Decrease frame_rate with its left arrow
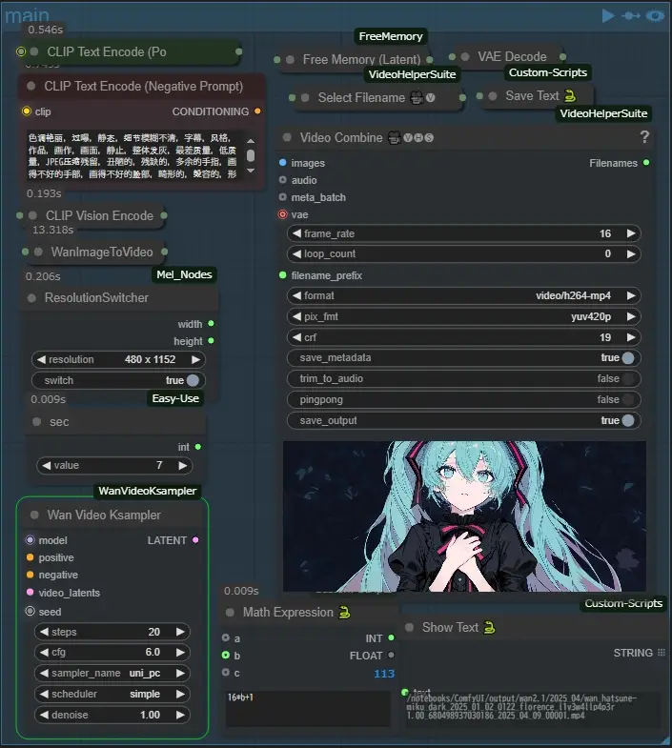 [x=296, y=233]
